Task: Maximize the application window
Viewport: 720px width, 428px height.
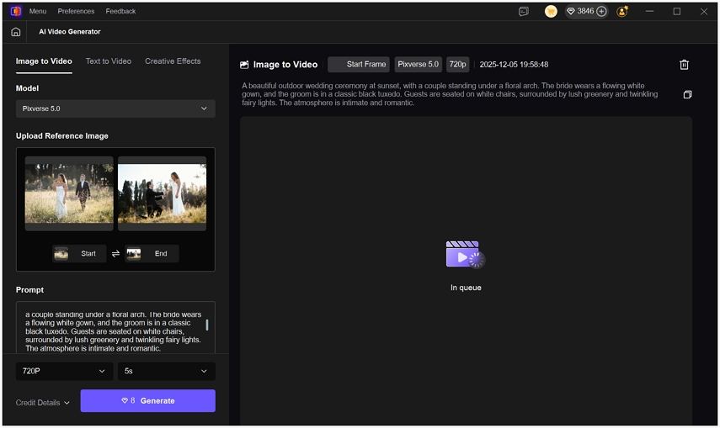Action: coord(677,12)
